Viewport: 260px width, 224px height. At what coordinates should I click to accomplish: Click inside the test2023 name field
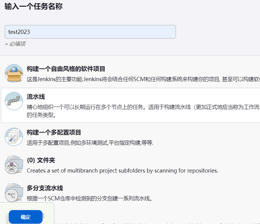[90, 32]
